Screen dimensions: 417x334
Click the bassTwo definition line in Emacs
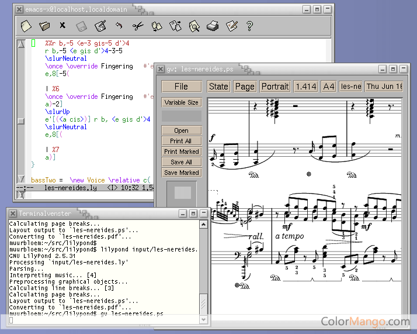(x=91, y=180)
